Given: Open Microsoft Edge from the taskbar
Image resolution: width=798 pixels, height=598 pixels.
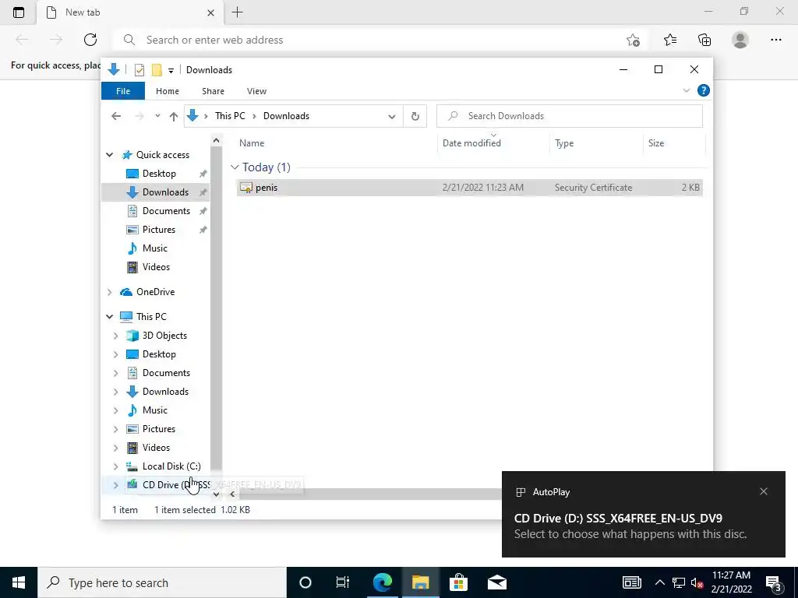Looking at the screenshot, I should 382,582.
